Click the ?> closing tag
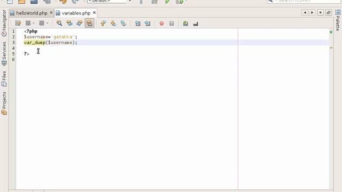The height and width of the screenshot is (192, 342). tap(26, 54)
